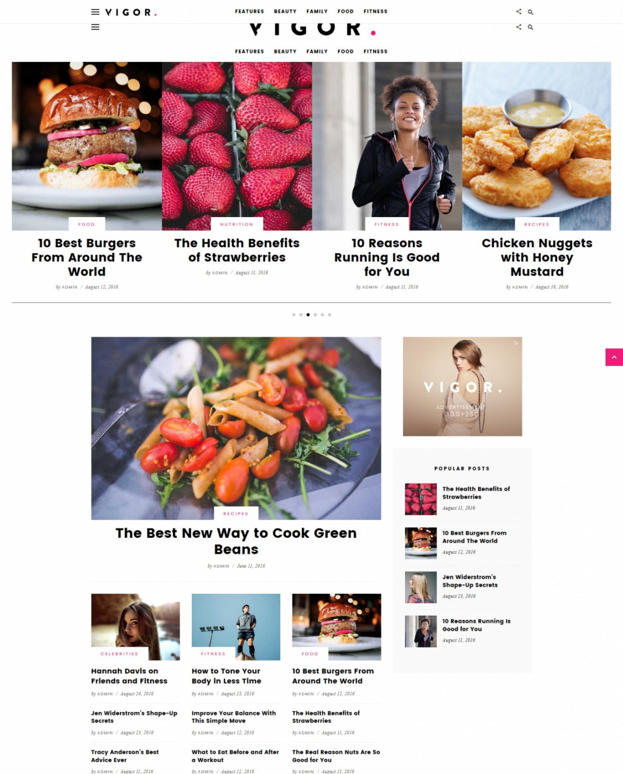Click the share icon in sticky header
Screen dimensions: 623x774
tap(519, 12)
